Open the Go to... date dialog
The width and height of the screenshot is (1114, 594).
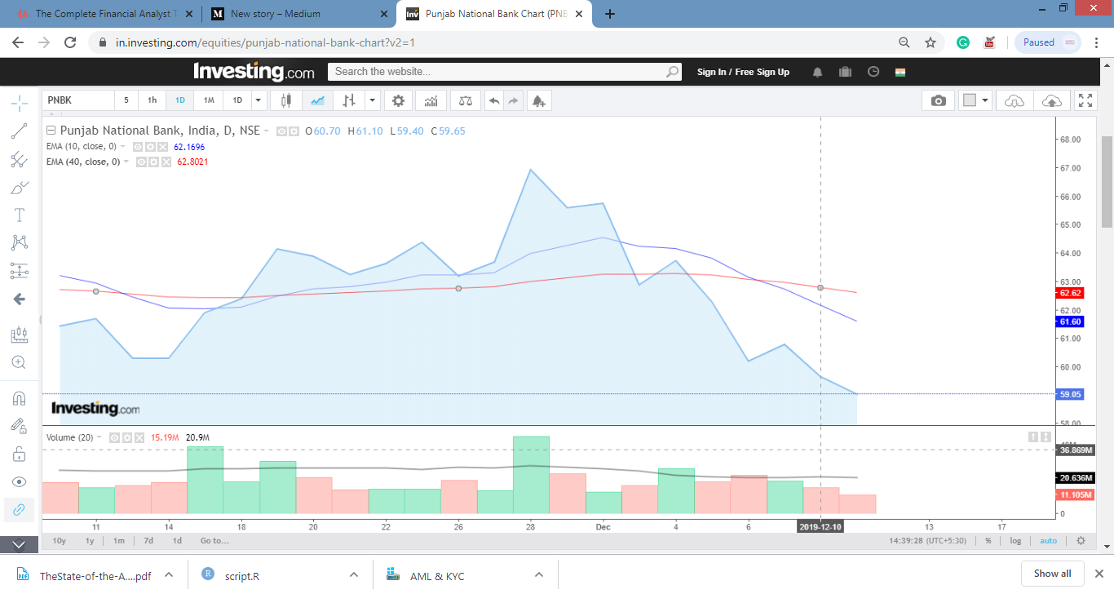(x=214, y=541)
